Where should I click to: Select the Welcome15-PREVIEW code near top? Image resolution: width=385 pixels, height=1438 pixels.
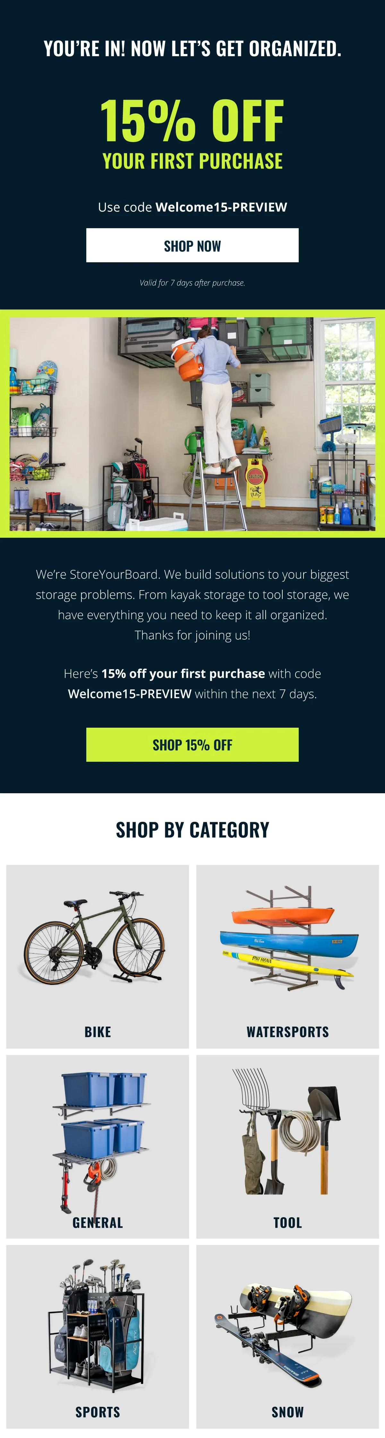[221, 207]
